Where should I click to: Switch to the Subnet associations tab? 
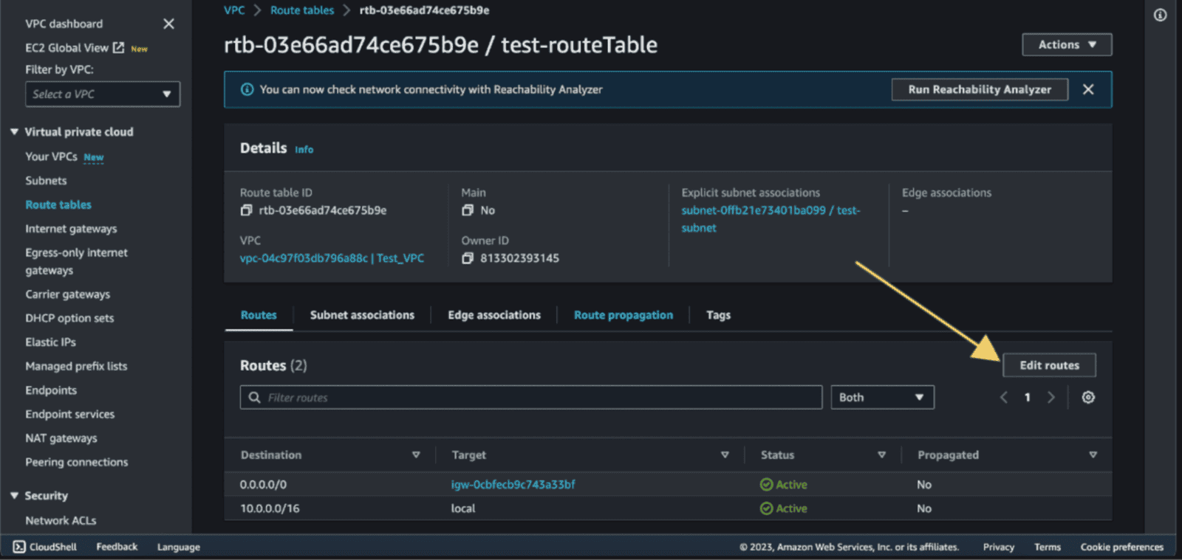tap(362, 315)
